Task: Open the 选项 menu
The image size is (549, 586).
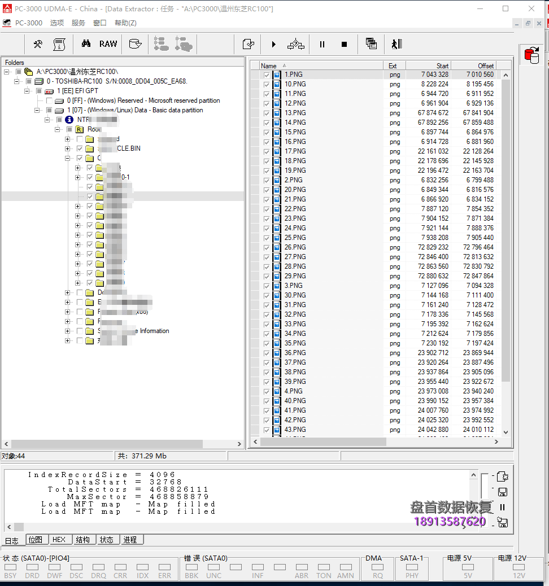Action: pyautogui.click(x=57, y=23)
